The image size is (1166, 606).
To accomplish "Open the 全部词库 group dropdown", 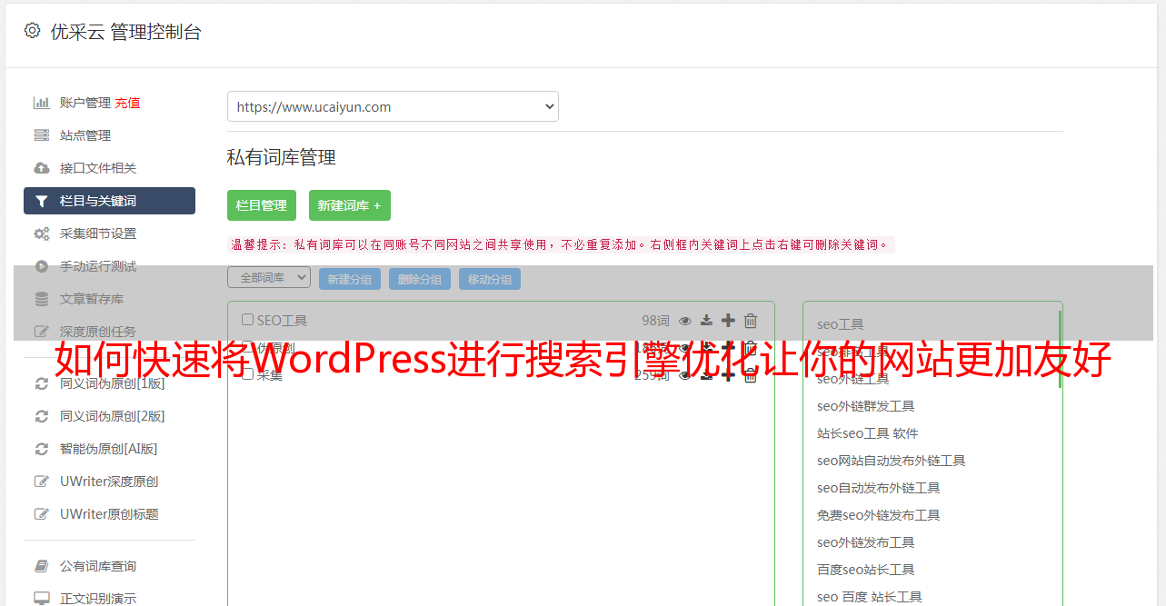I will pyautogui.click(x=269, y=278).
